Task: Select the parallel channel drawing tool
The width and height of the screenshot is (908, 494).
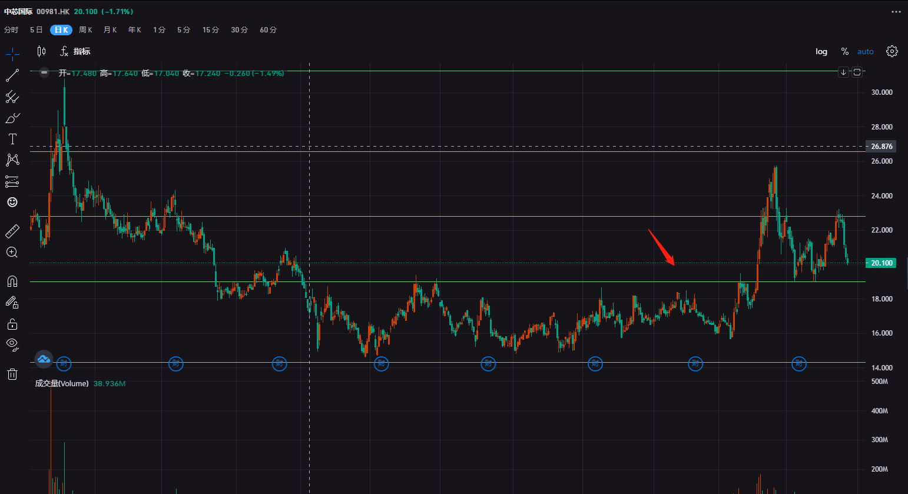Action: 12,97
